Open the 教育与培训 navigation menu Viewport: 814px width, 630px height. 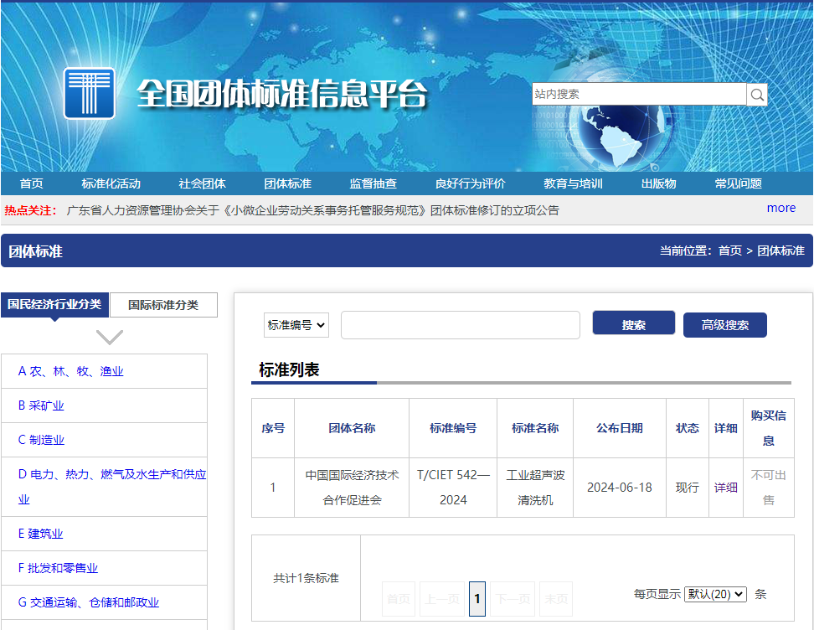click(x=573, y=183)
